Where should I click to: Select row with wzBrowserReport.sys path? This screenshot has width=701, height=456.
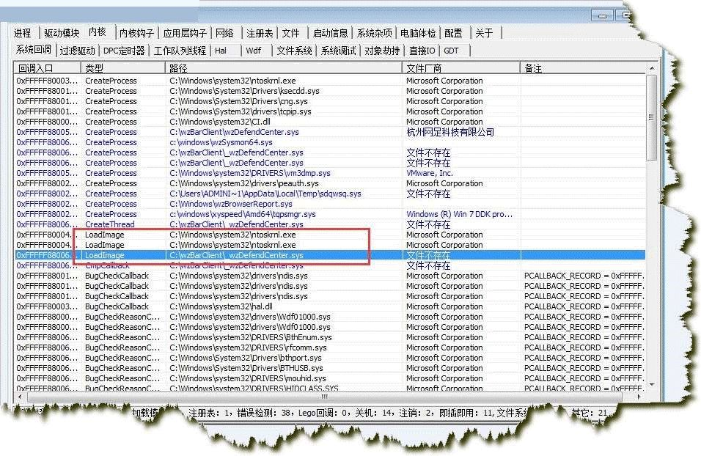[329, 205]
